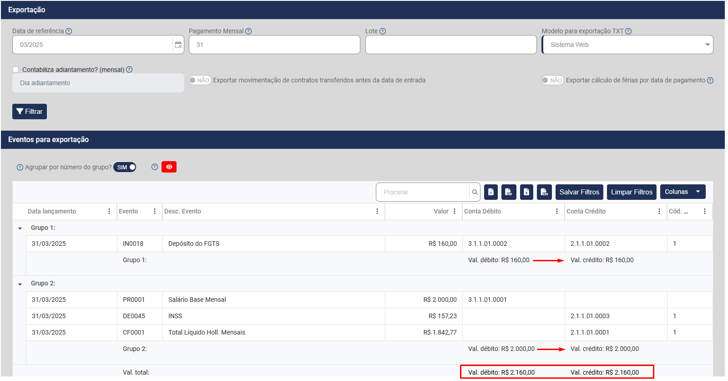Open Conta Débito column menu
Viewport: 728px width, 381px height.
pos(557,211)
